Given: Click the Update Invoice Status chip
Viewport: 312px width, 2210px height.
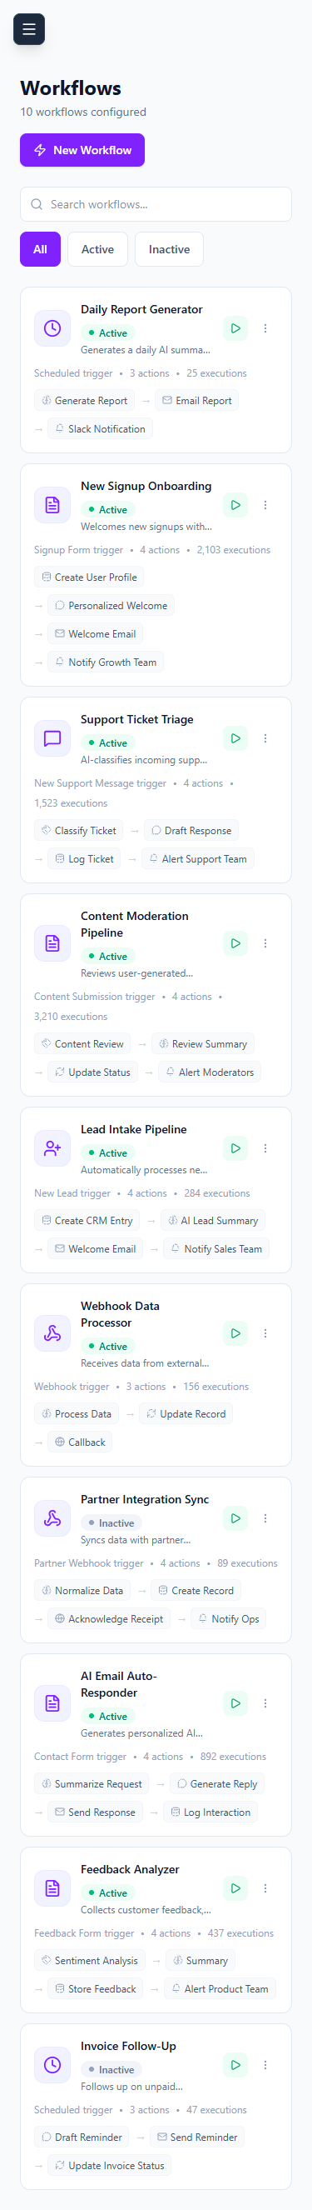Looking at the screenshot, I should point(109,2165).
